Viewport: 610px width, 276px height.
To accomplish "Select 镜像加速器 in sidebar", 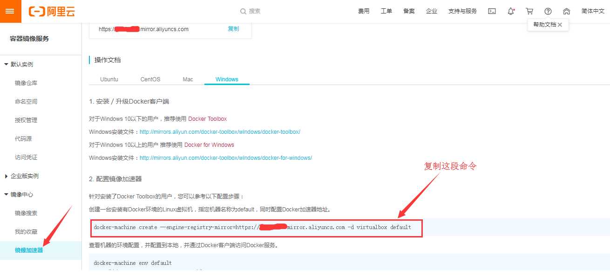I will pyautogui.click(x=29, y=250).
